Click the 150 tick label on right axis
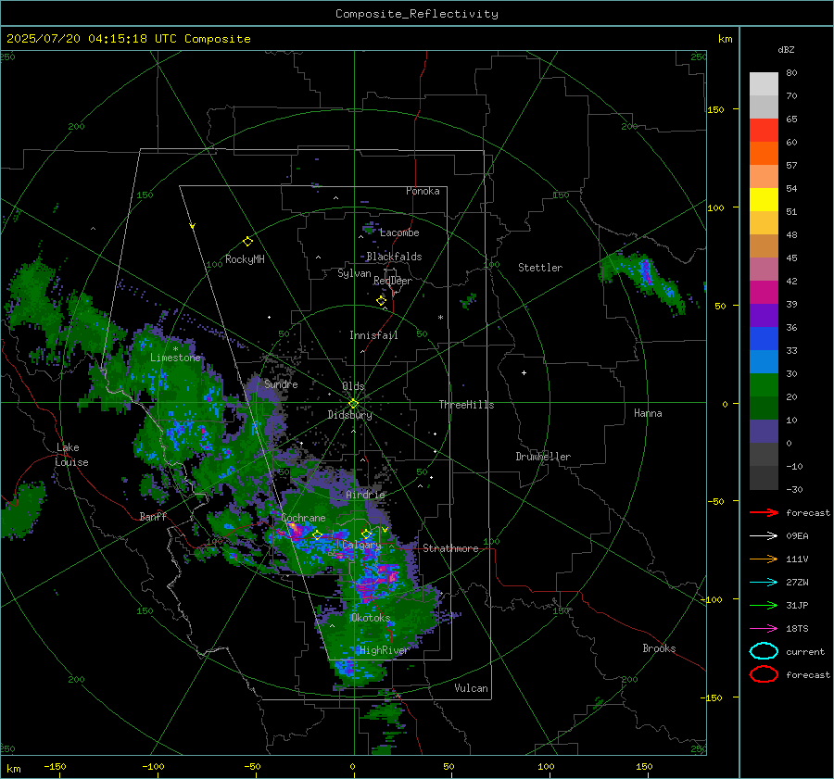Viewport: 834px width, 779px height. [716, 109]
